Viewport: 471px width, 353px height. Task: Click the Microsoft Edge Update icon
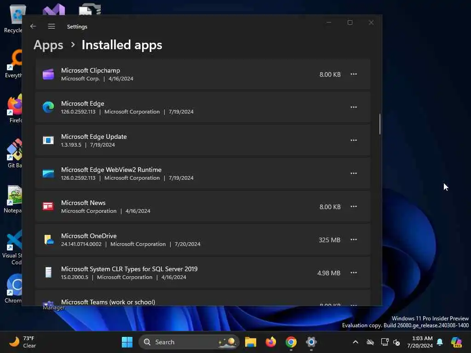click(x=48, y=140)
